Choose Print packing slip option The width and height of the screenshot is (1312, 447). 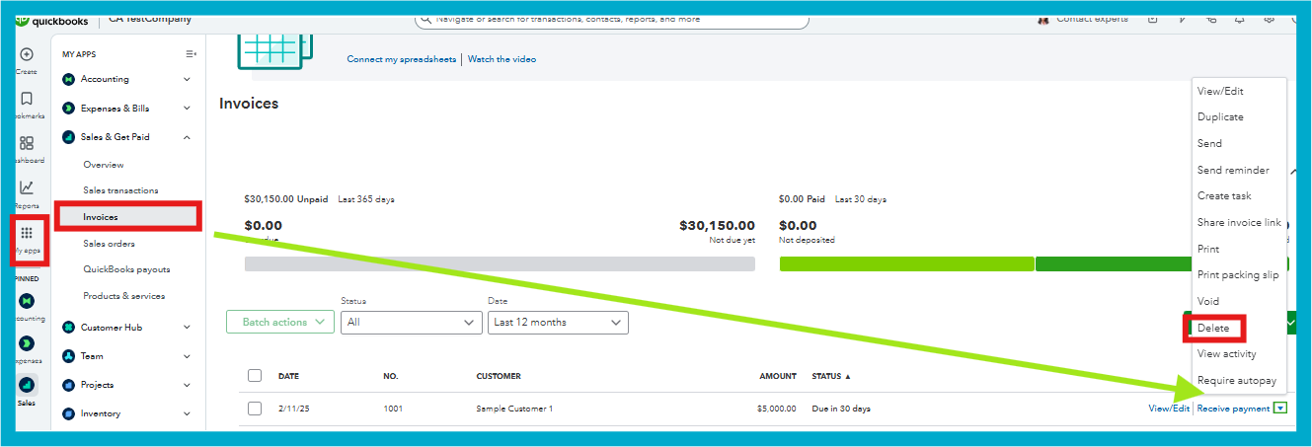[1238, 274]
